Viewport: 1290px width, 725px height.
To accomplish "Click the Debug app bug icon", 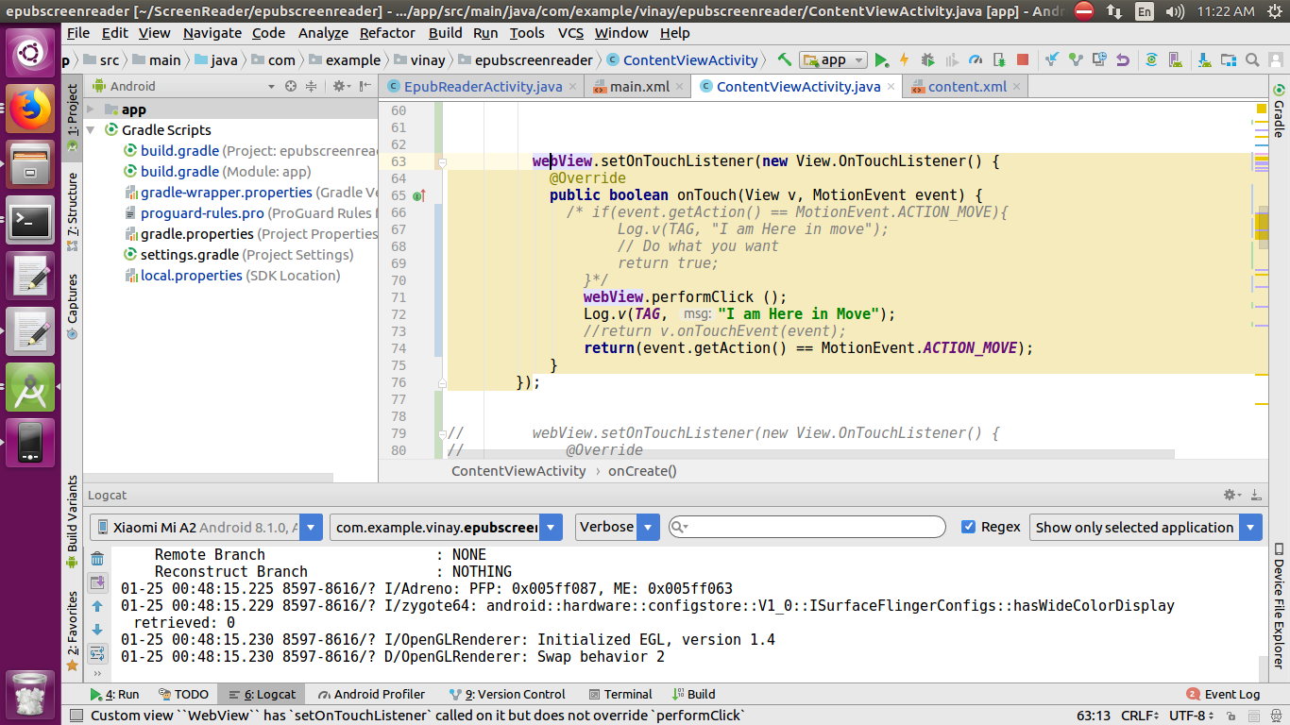I will tap(927, 60).
